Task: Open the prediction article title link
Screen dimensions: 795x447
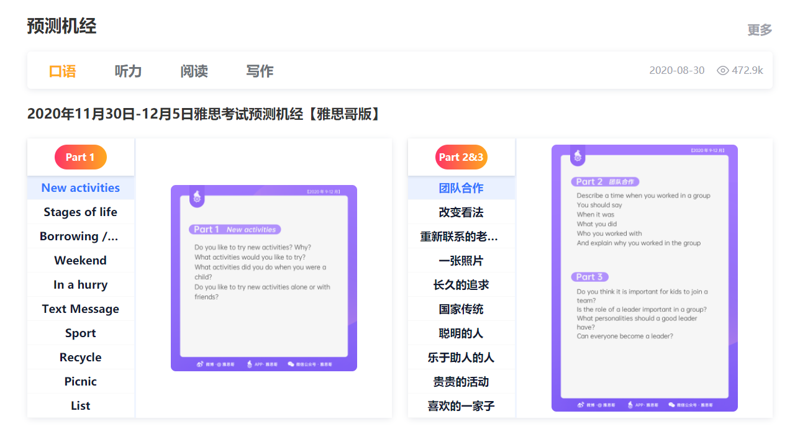Action: pyautogui.click(x=204, y=114)
